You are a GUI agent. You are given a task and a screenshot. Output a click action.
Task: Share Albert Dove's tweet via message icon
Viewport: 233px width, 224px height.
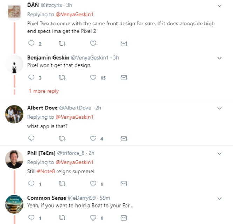point(123,139)
